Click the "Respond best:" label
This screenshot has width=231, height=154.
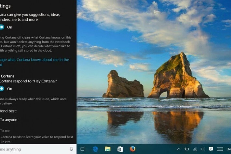point(8,111)
